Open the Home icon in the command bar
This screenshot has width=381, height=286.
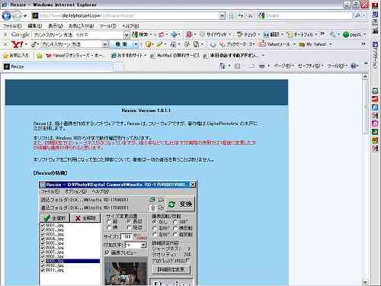click(223, 66)
